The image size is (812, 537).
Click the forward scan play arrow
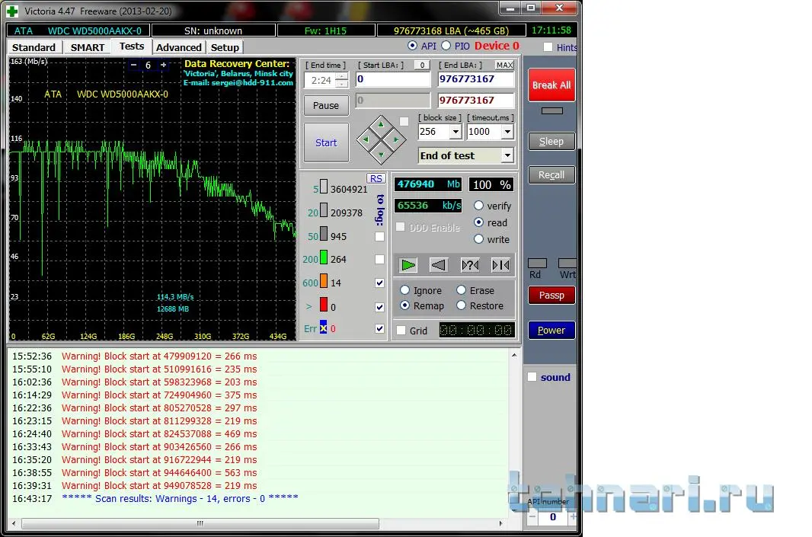408,265
